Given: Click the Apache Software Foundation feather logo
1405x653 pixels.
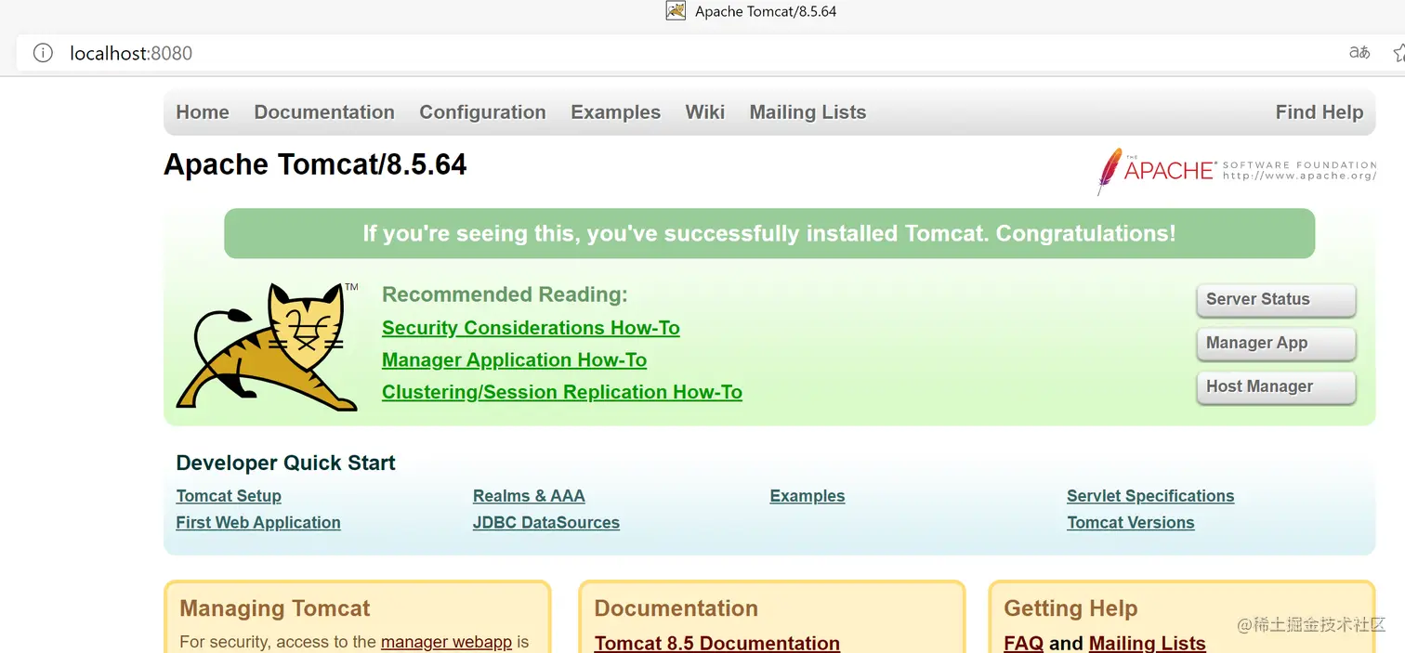Looking at the screenshot, I should click(1237, 171).
